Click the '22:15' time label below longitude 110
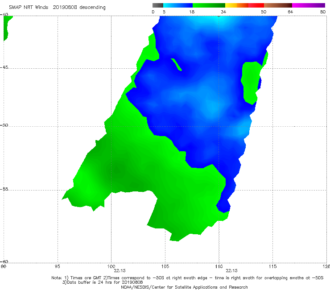Image resolution: width=330 pixels, height=290 pixels. tap(231, 271)
